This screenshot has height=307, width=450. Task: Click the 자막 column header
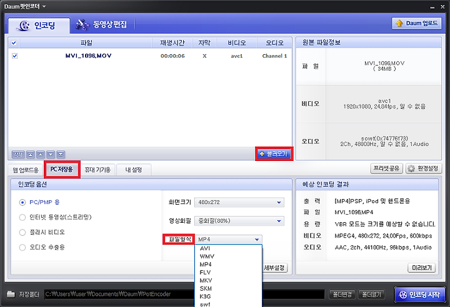click(x=204, y=43)
